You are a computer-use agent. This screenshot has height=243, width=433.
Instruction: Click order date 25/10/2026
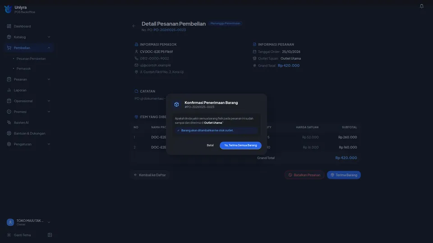291,51
